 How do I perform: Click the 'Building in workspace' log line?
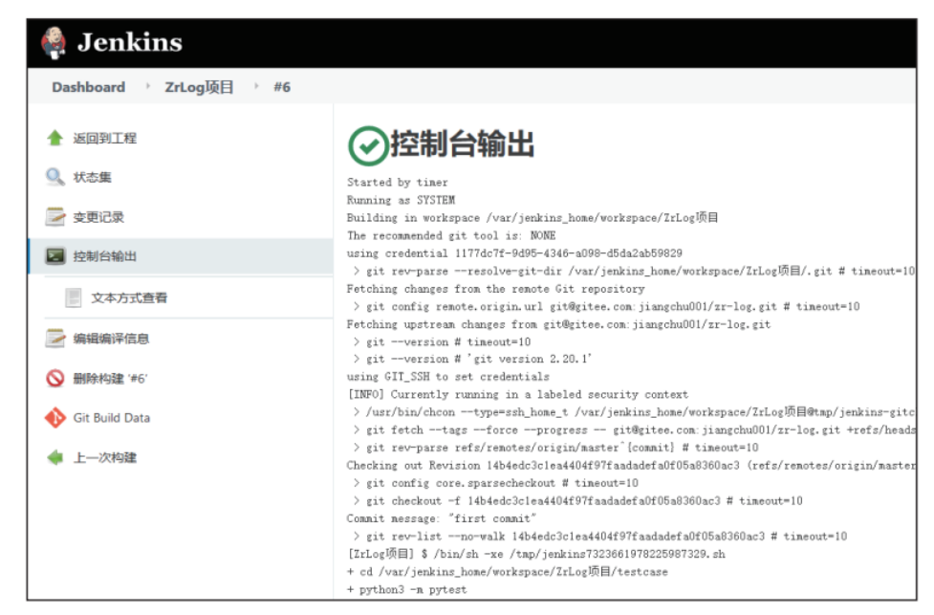532,218
